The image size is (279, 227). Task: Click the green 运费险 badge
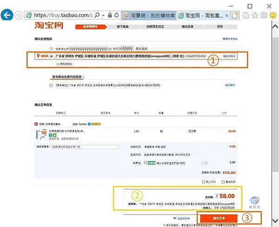pos(152,163)
